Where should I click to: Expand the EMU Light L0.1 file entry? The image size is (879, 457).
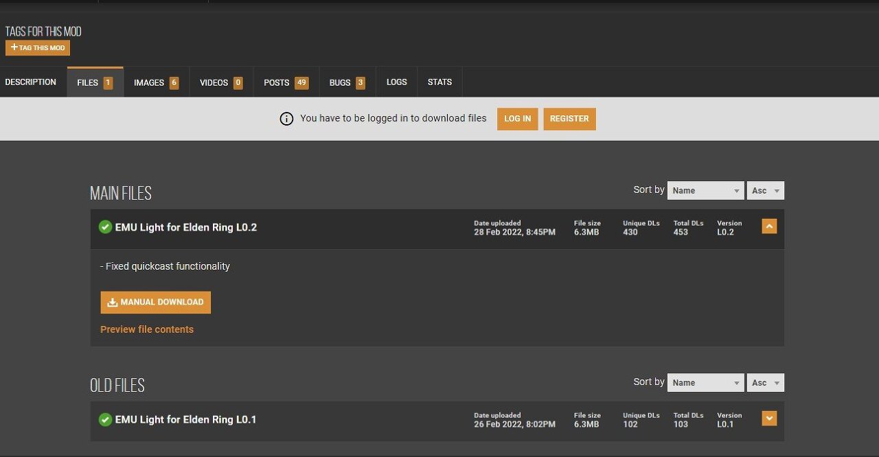[x=769, y=418]
